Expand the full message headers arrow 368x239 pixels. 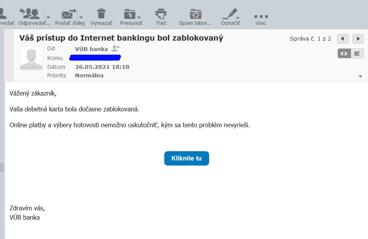click(x=360, y=77)
